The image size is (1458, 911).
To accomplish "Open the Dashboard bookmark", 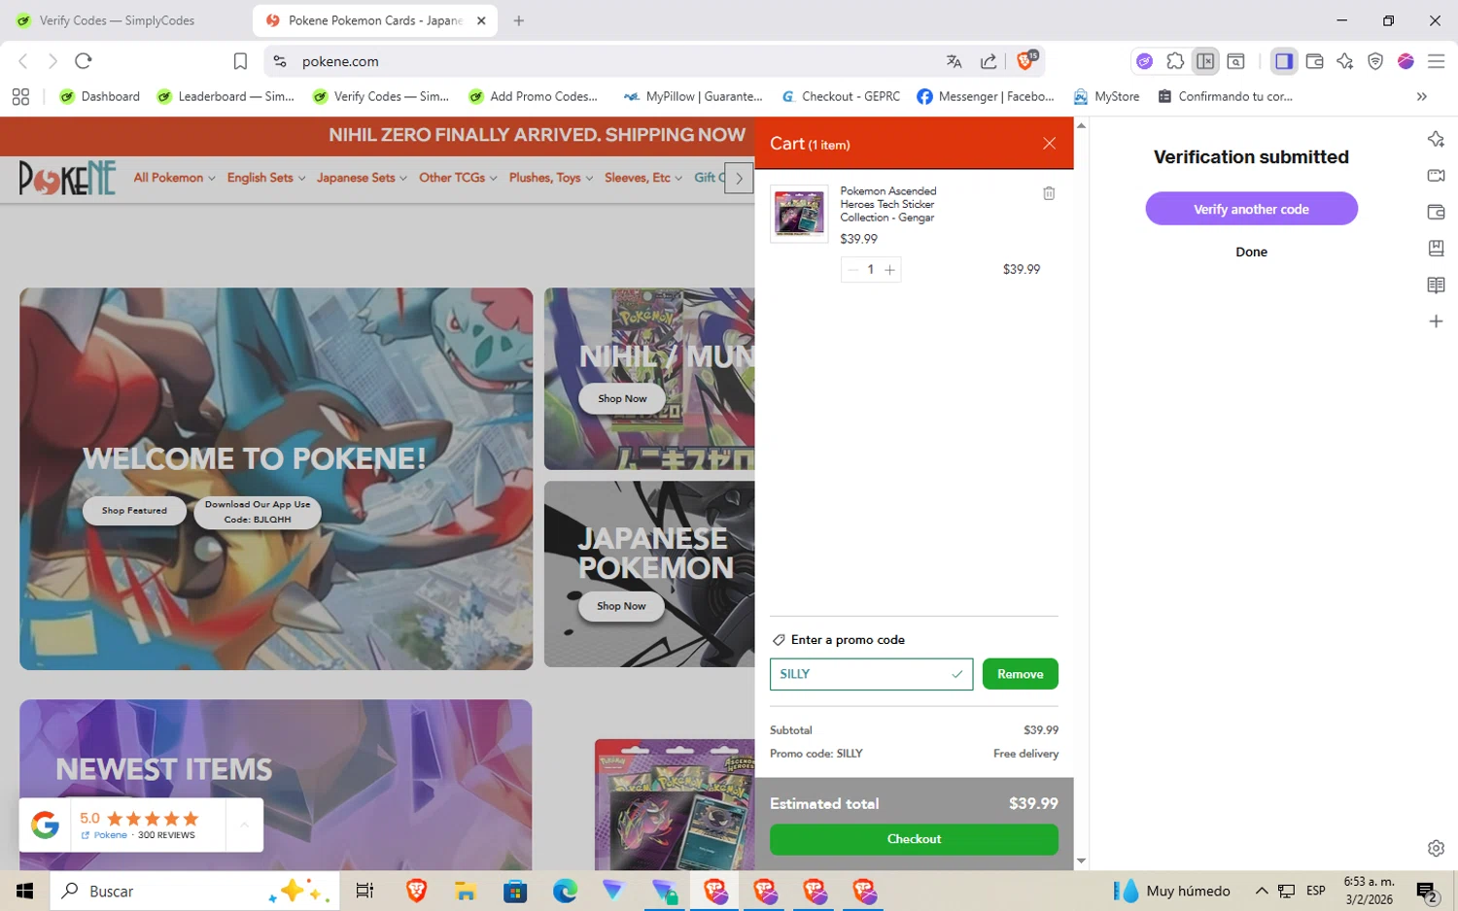I will (99, 96).
